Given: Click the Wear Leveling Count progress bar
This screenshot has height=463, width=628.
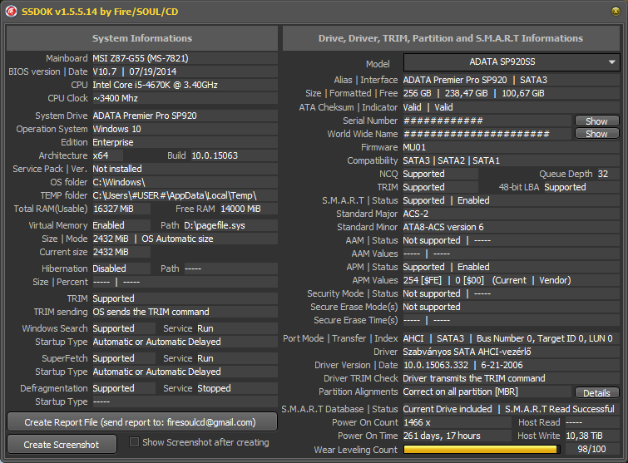Looking at the screenshot, I should [482, 450].
